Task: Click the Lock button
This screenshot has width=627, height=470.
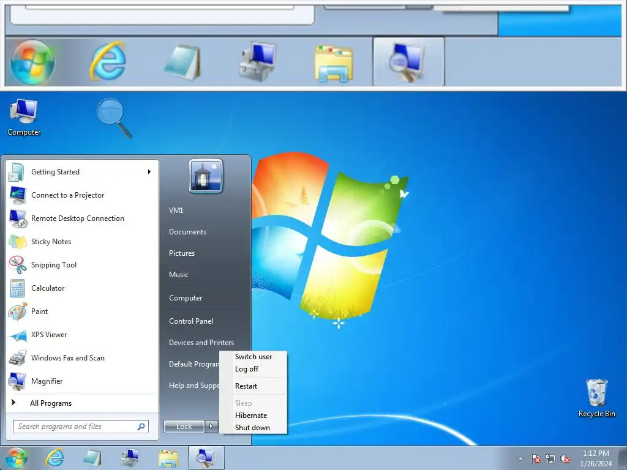Action: (184, 427)
